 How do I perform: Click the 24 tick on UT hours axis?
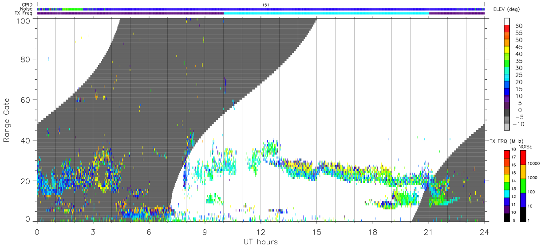pos(484,232)
